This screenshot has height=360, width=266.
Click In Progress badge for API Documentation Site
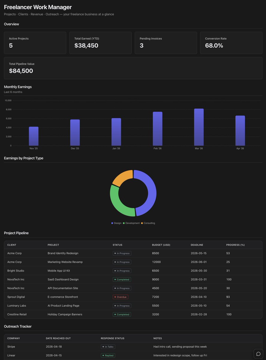click(122, 288)
